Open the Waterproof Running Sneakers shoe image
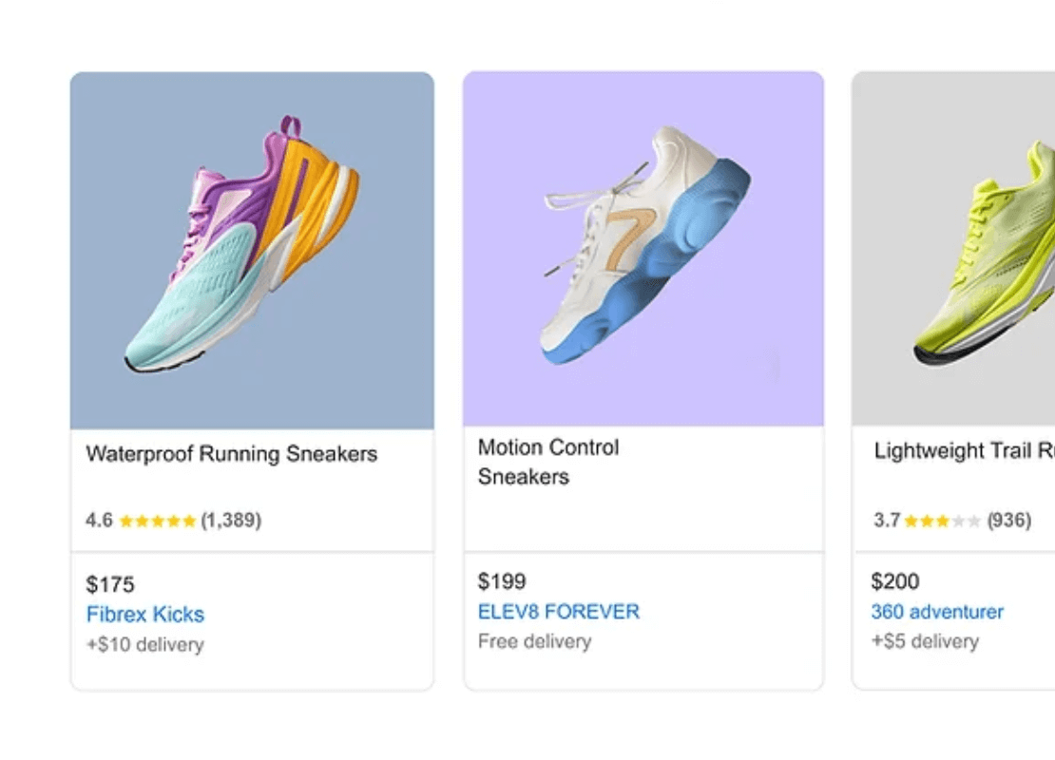This screenshot has width=1055, height=760. click(252, 250)
